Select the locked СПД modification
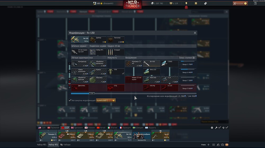 coord(116,88)
